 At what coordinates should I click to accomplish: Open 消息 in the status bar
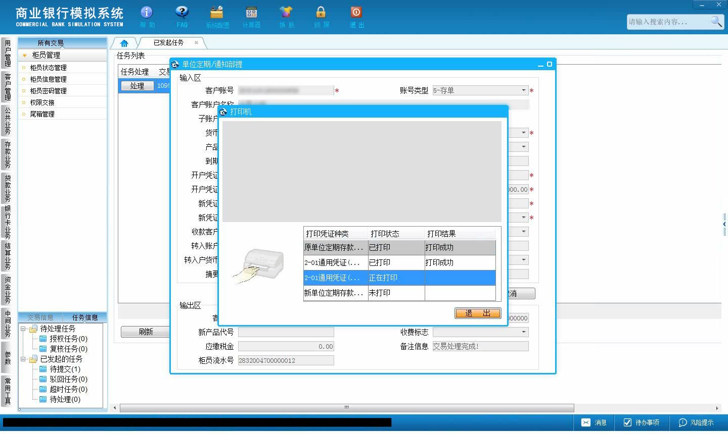(x=594, y=422)
